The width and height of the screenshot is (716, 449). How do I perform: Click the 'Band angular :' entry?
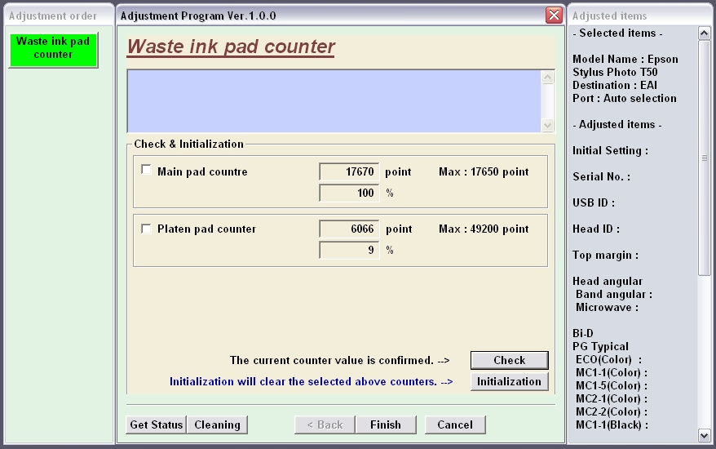tap(614, 295)
